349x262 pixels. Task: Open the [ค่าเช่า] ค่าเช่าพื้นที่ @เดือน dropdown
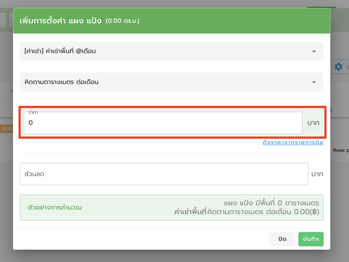coord(171,51)
